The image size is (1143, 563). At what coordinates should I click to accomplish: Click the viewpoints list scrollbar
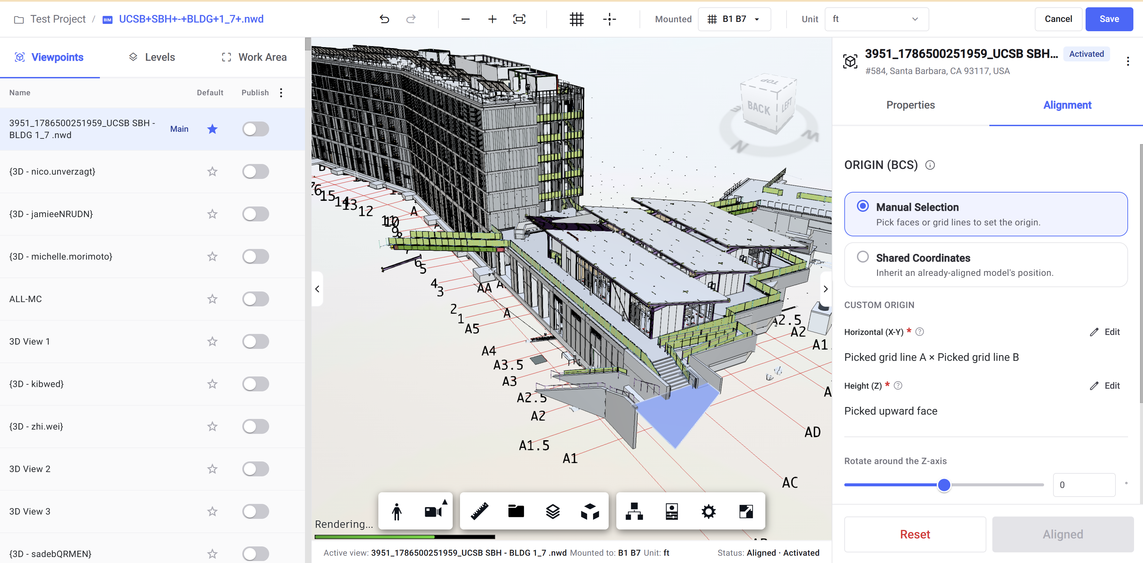[308, 44]
